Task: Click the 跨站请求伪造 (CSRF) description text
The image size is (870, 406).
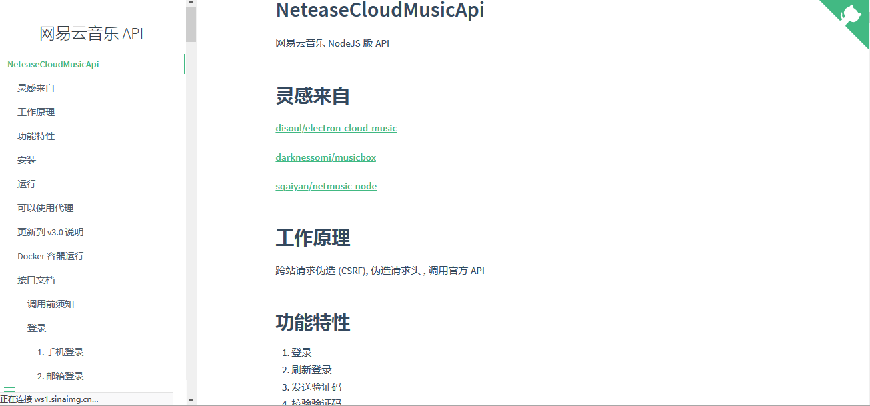Action: click(x=380, y=271)
